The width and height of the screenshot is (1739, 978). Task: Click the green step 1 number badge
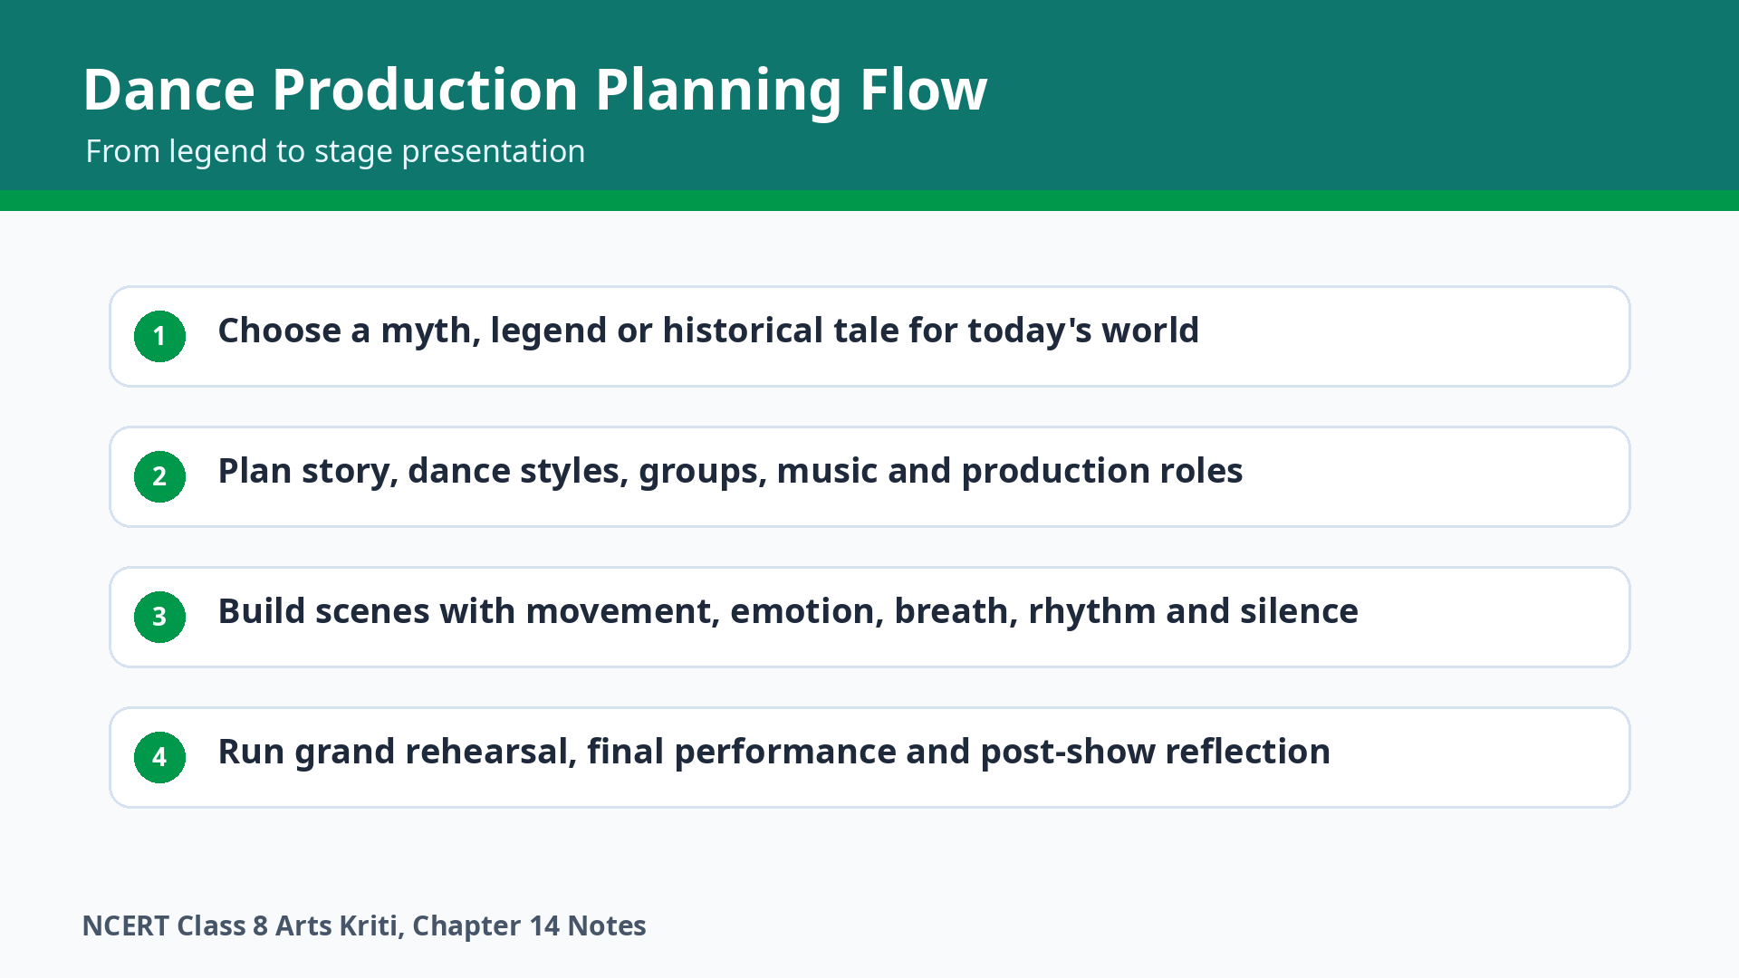pos(159,336)
